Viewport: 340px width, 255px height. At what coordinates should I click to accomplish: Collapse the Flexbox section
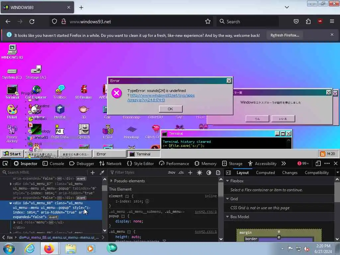(x=227, y=181)
